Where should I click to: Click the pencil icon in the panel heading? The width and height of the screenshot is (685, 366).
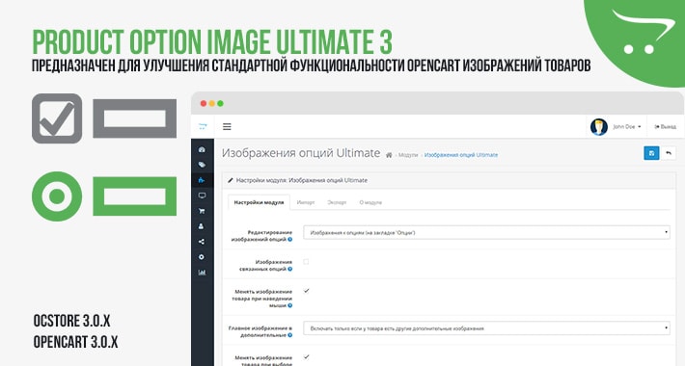pos(231,180)
